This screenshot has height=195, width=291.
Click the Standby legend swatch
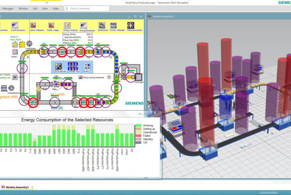[138, 139]
